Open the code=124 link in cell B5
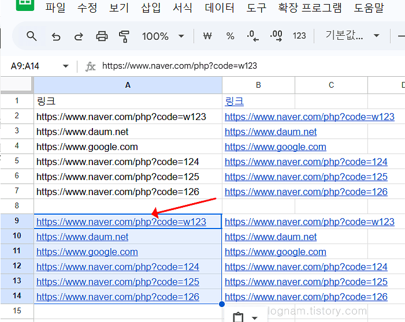405x322 pixels. tap(306, 162)
